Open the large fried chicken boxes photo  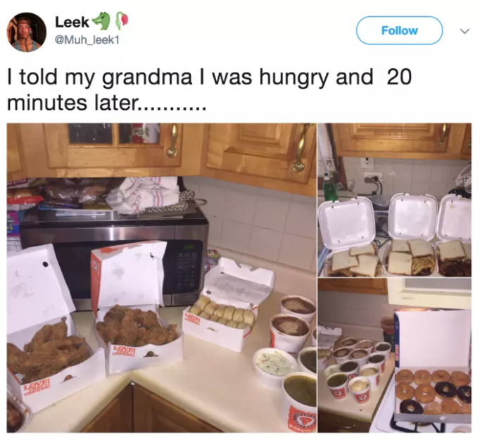(161, 277)
